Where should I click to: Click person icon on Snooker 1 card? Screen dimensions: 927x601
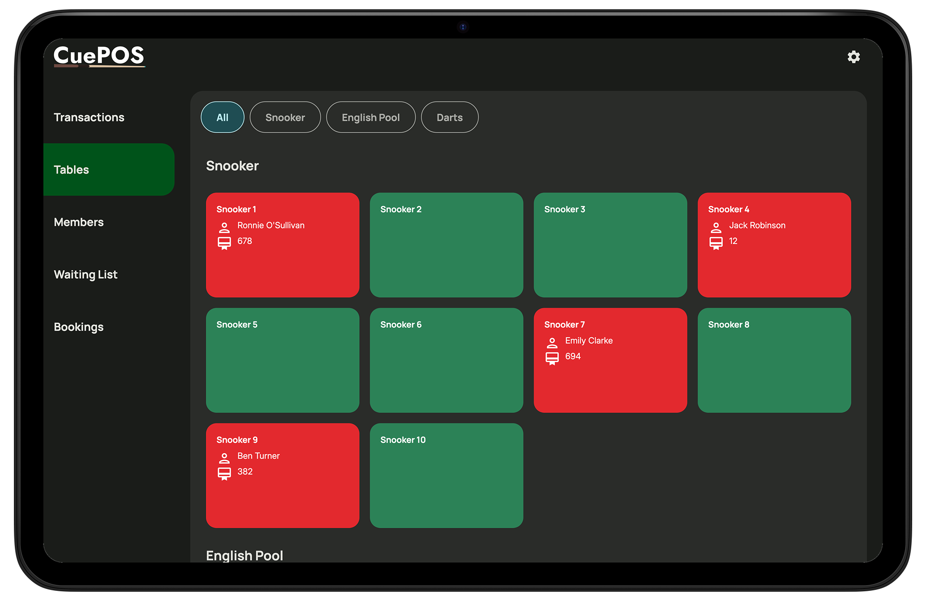[224, 227]
